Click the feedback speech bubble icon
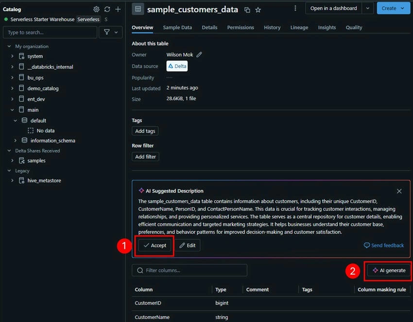Viewport: 413px width, 322px height. click(367, 245)
